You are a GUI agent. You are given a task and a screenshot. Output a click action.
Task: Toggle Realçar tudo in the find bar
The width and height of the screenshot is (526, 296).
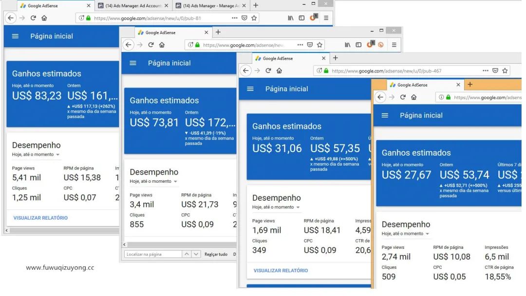tap(216, 255)
